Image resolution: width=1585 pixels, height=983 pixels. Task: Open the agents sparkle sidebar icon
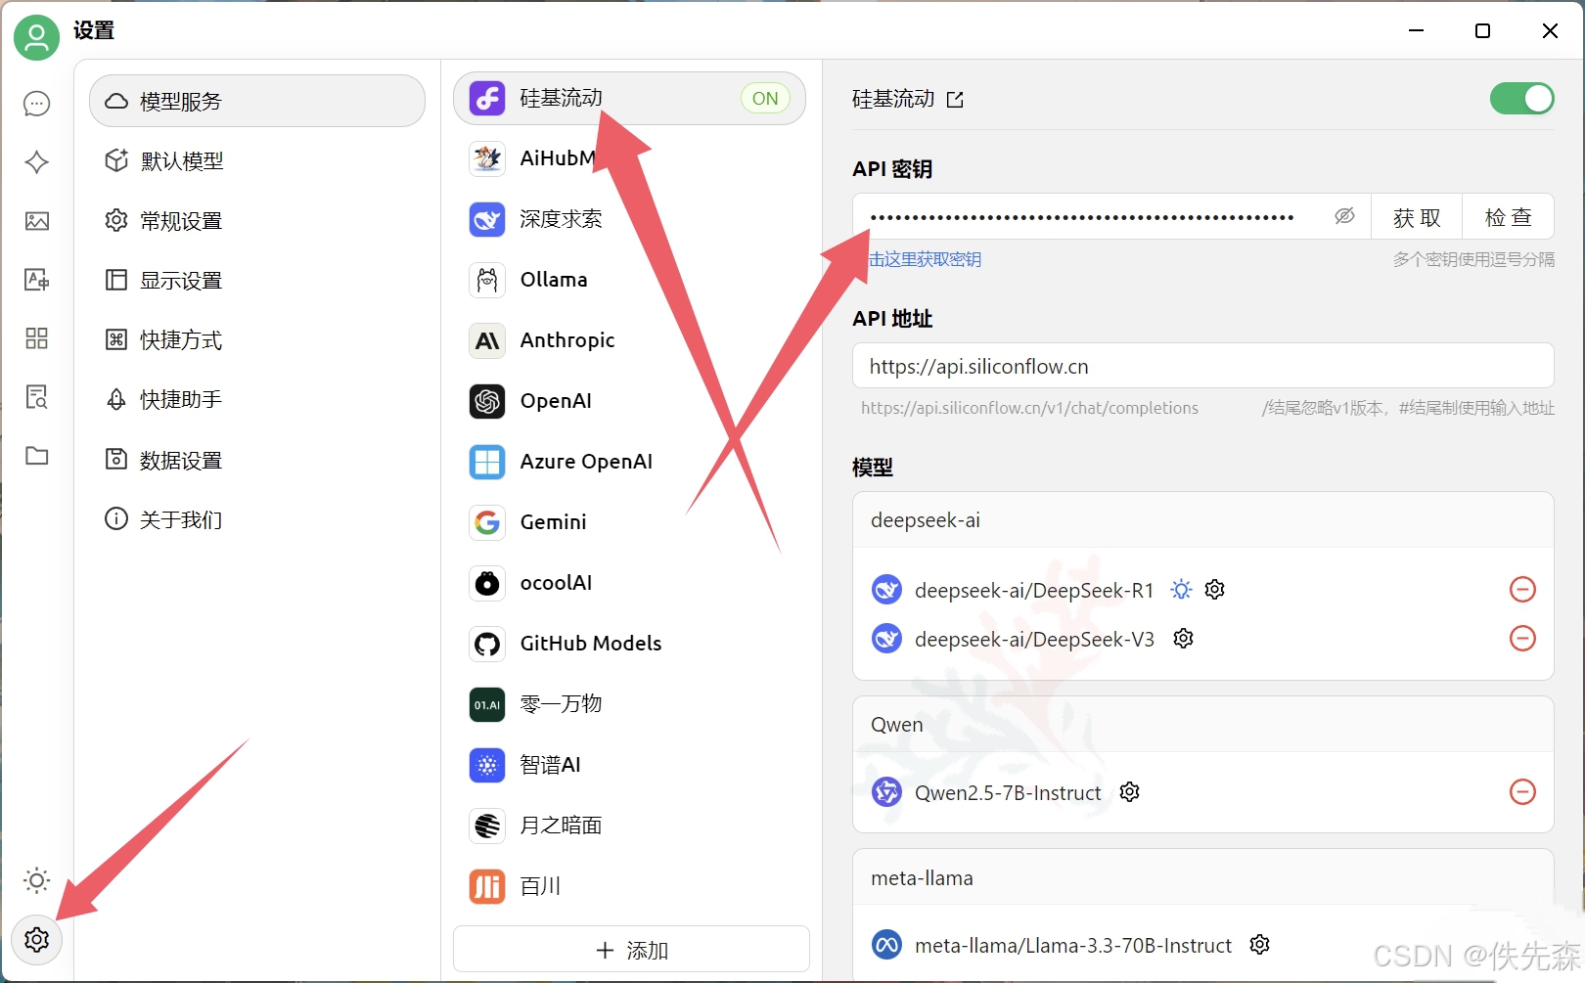tap(36, 162)
